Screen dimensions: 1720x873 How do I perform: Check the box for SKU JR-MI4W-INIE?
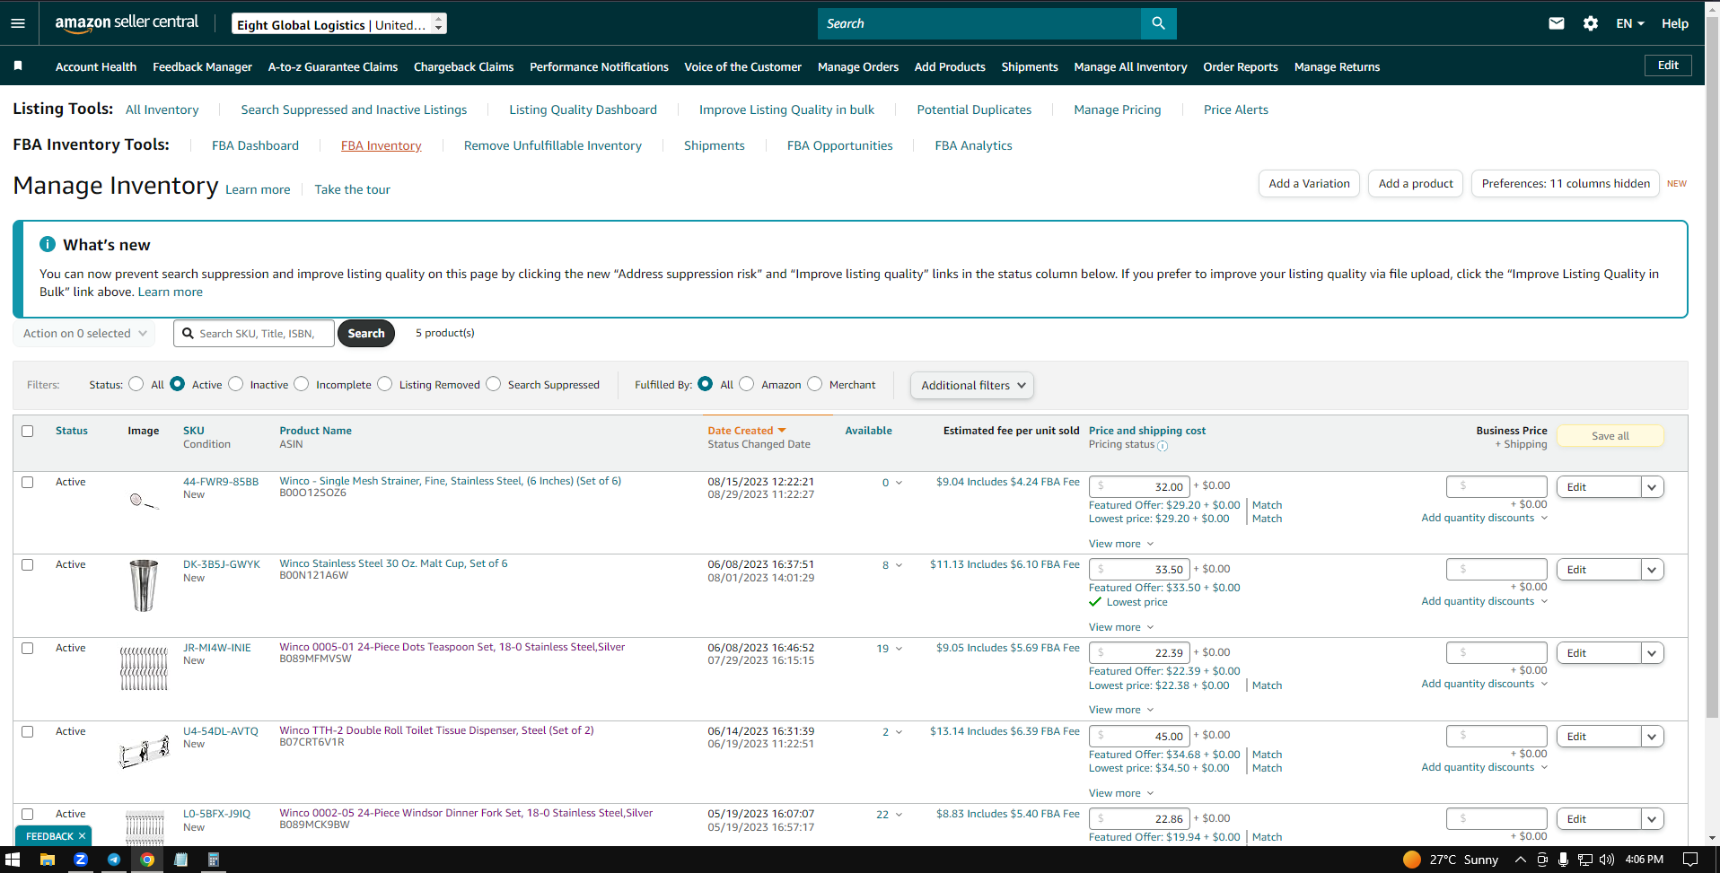(28, 648)
